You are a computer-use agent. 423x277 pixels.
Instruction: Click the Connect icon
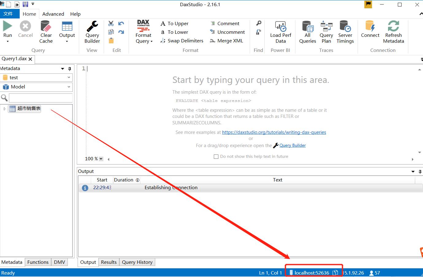[x=370, y=26]
